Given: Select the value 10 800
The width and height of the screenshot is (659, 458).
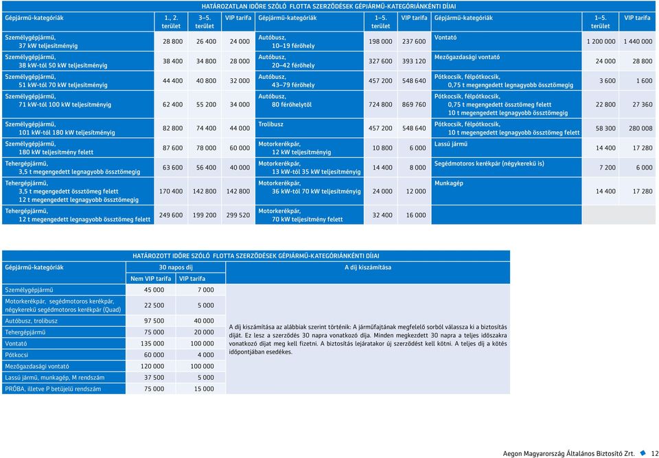Looking at the screenshot, I should 382,148.
